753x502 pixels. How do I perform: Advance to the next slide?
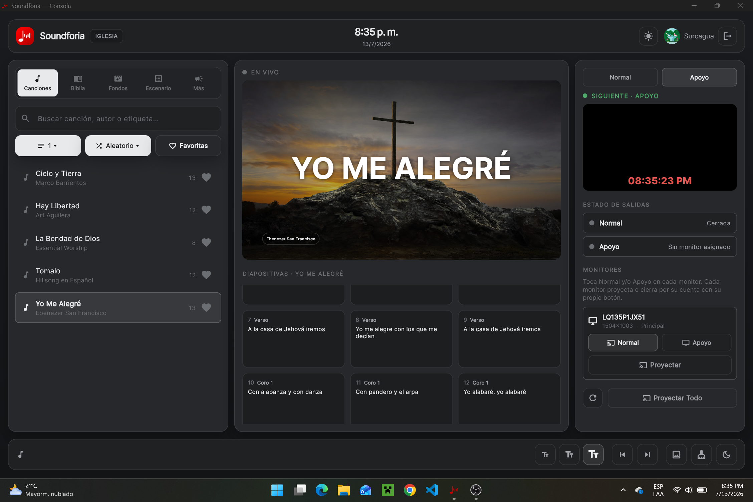pyautogui.click(x=647, y=454)
